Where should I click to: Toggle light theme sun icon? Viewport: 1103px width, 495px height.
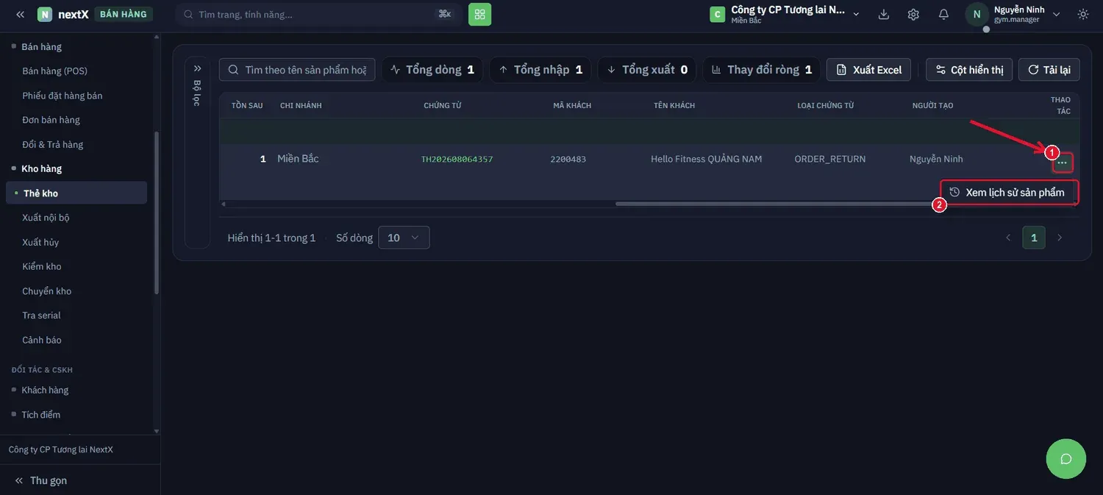coord(1083,14)
